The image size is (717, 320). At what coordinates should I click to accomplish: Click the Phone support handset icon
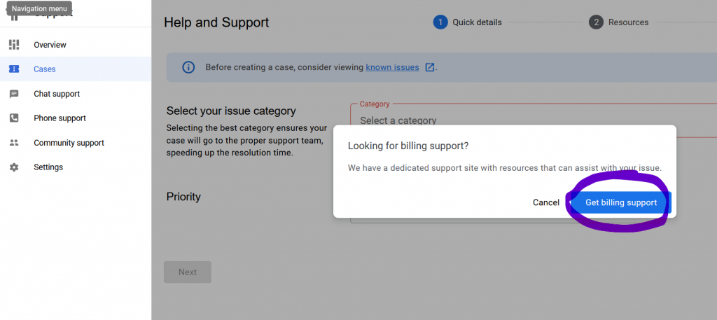tap(14, 118)
